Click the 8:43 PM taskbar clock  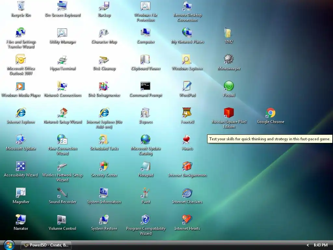click(x=320, y=245)
